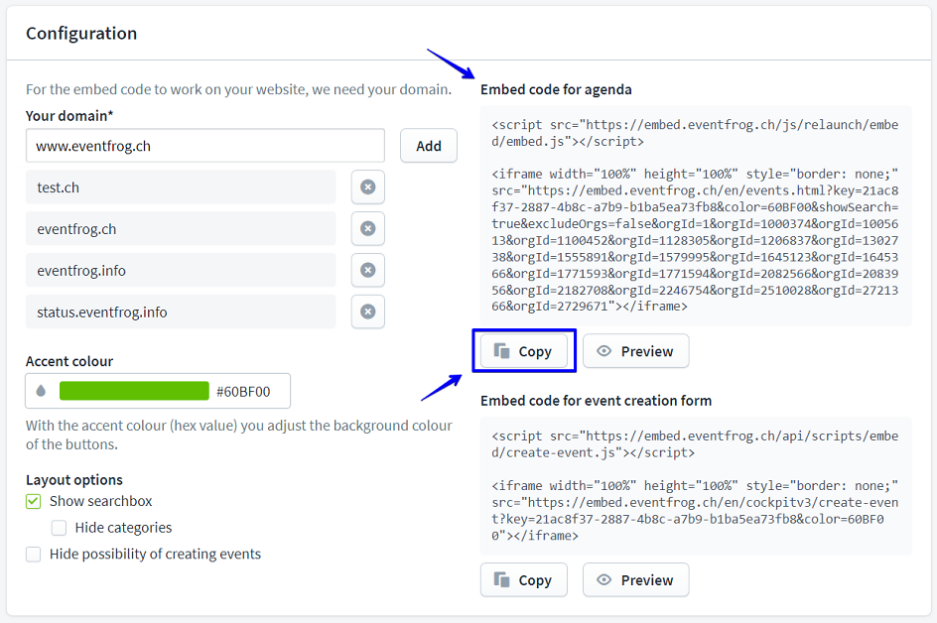Copy the agenda embed code

coord(523,351)
